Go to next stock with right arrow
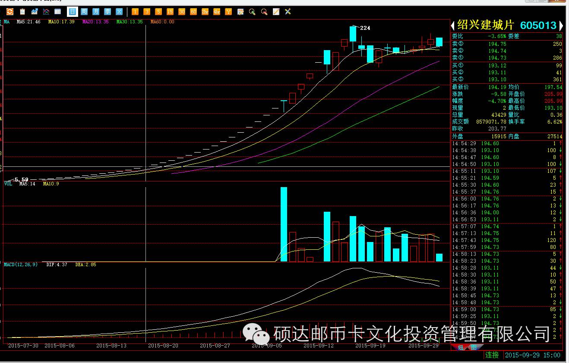The height and width of the screenshot is (363, 569). click(x=561, y=25)
